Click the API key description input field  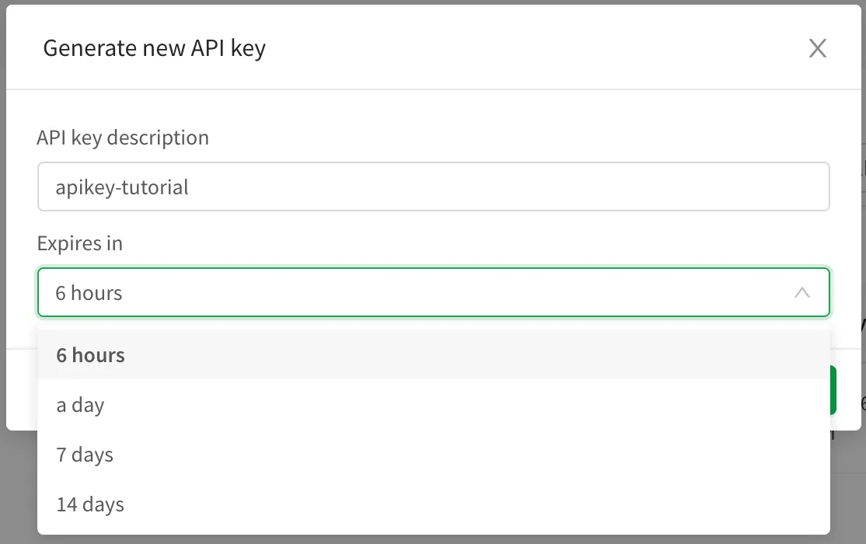point(433,187)
